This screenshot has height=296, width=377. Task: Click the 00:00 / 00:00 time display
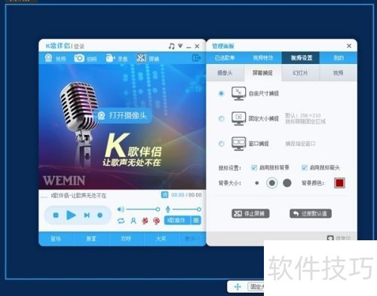coord(186,195)
